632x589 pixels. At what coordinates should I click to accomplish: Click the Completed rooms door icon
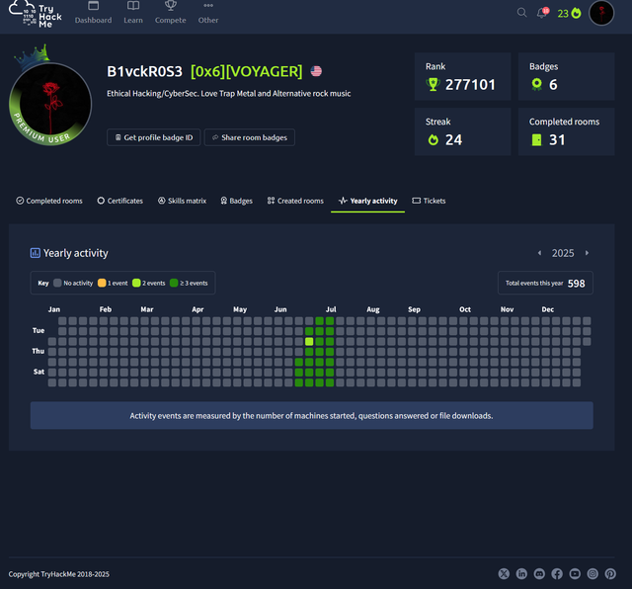(x=536, y=139)
